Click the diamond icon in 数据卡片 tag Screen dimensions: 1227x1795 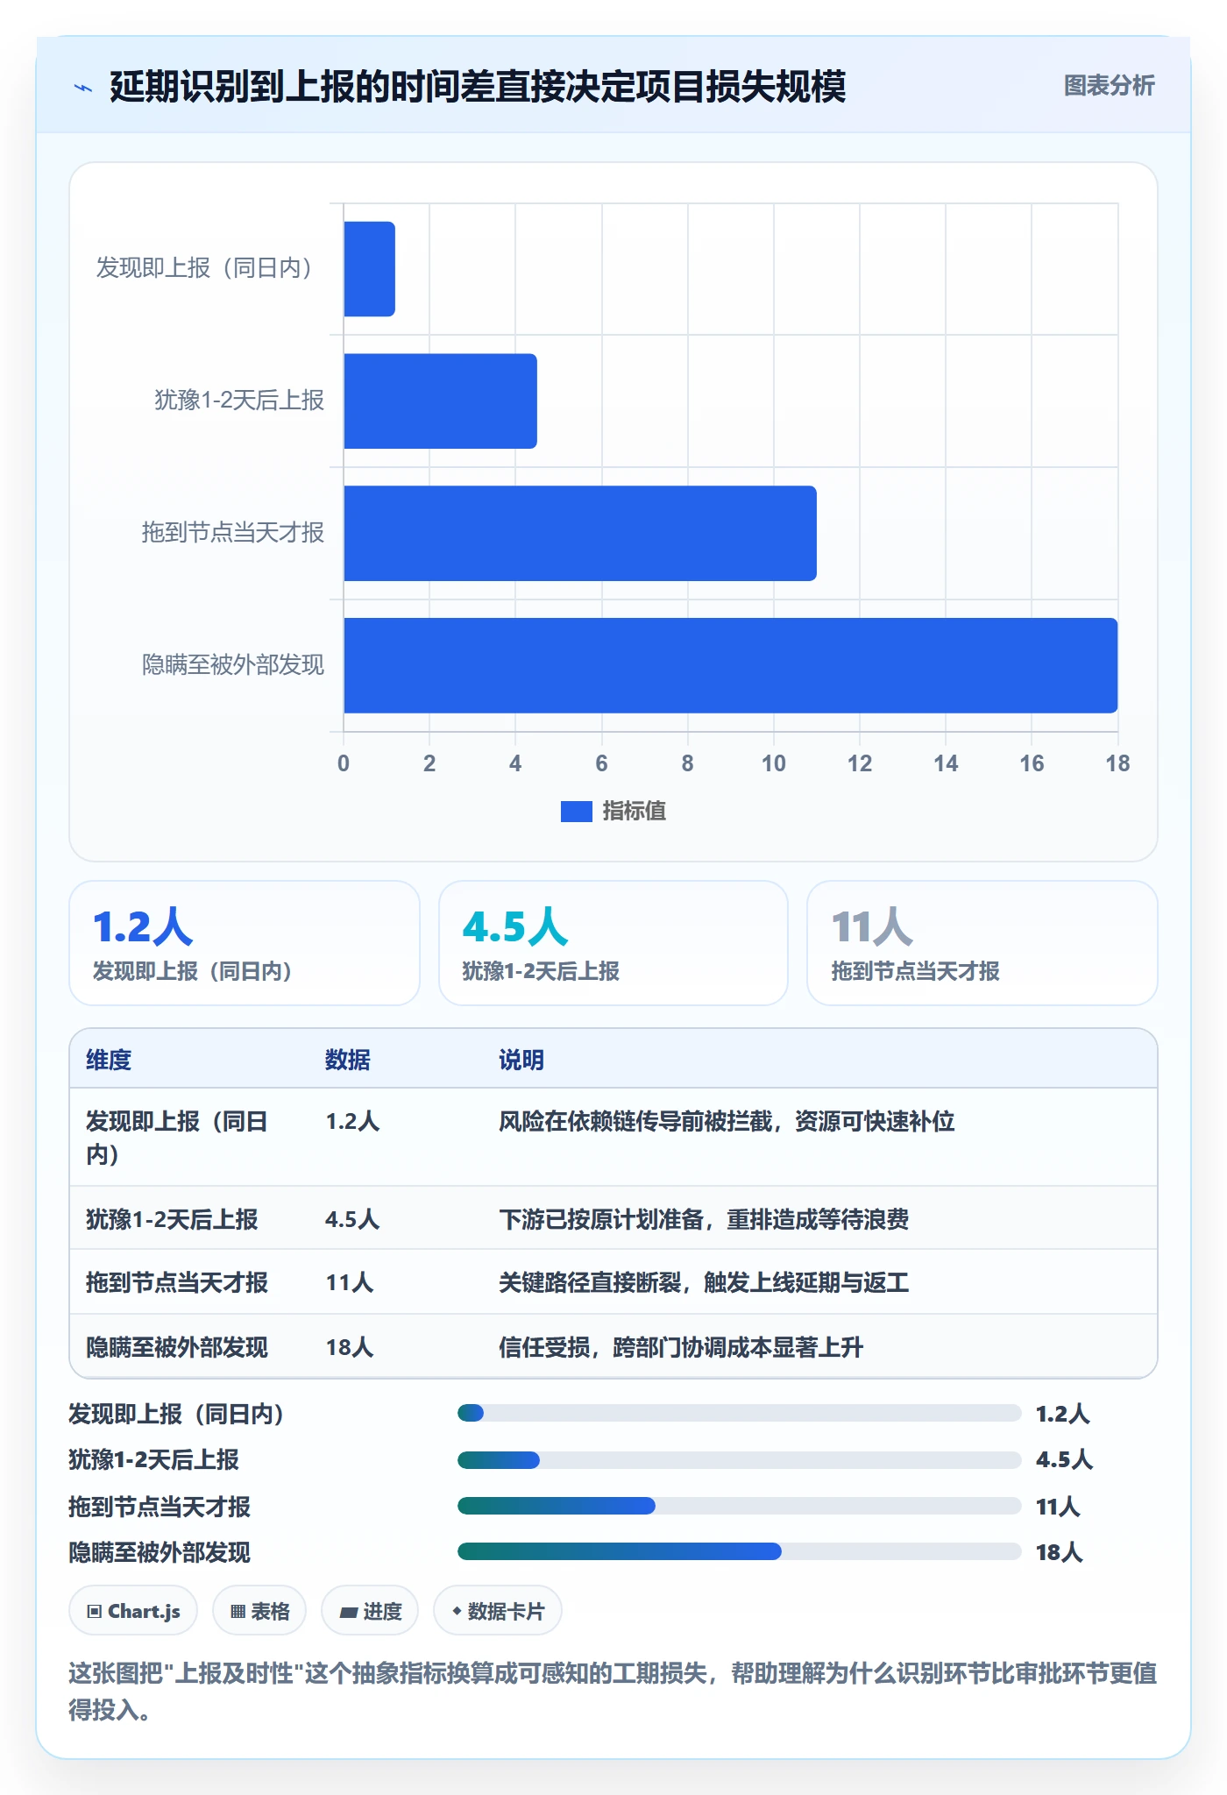click(x=457, y=1611)
